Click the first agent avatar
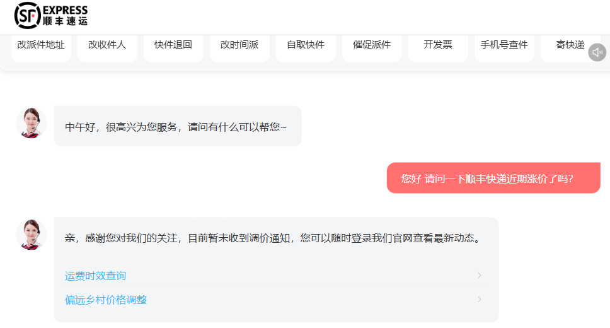Viewport: 610px width, 328px height. [31, 122]
